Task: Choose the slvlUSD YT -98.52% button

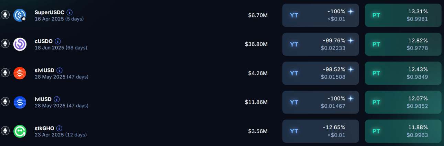Action: (x=320, y=73)
